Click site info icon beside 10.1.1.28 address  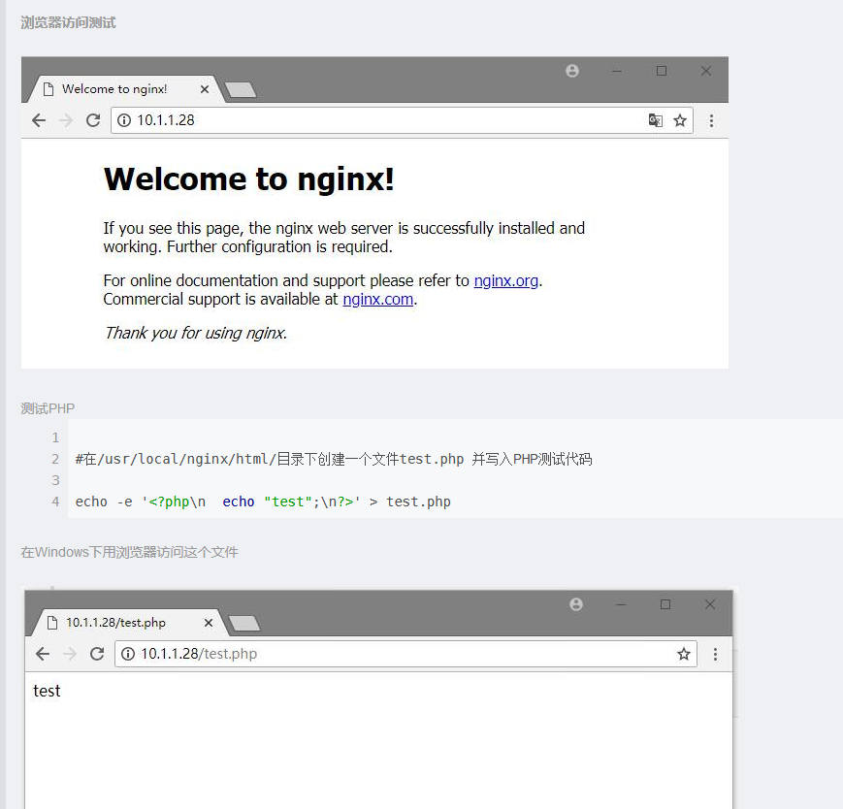(x=124, y=120)
